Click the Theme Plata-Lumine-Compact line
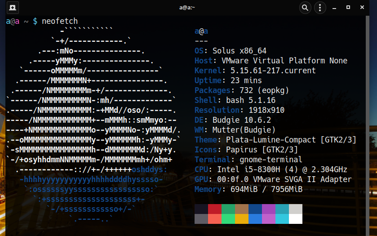This screenshot has width=377, height=236. pos(275,140)
